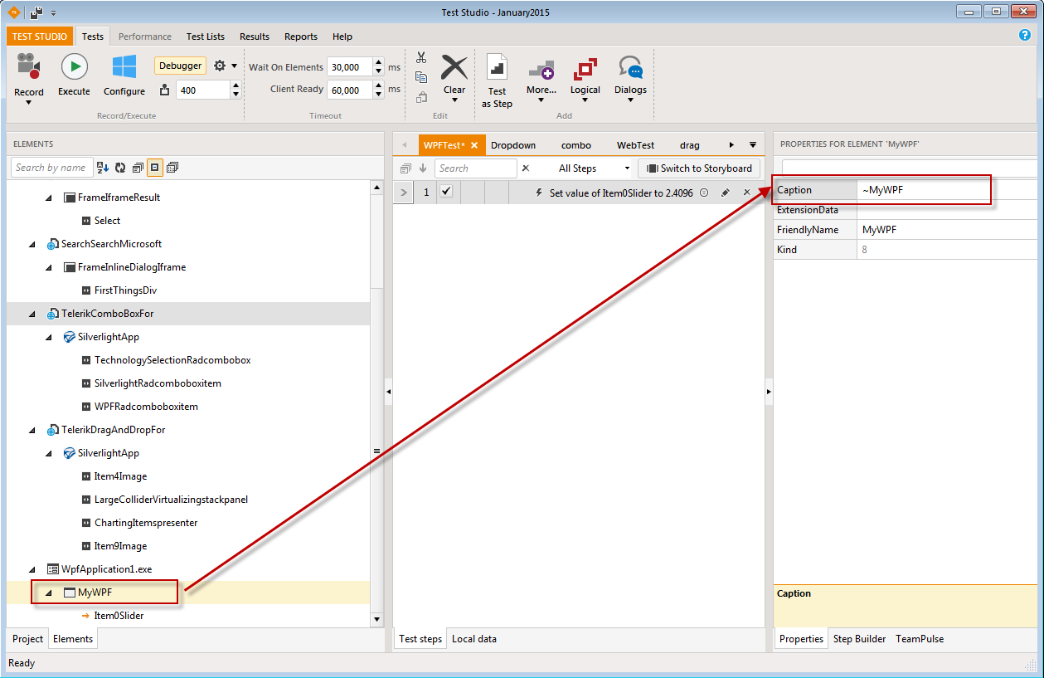Open the More steps menu

[x=541, y=80]
